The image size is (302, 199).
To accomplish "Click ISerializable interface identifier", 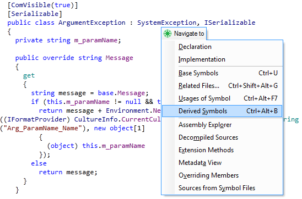I will [x=230, y=23].
